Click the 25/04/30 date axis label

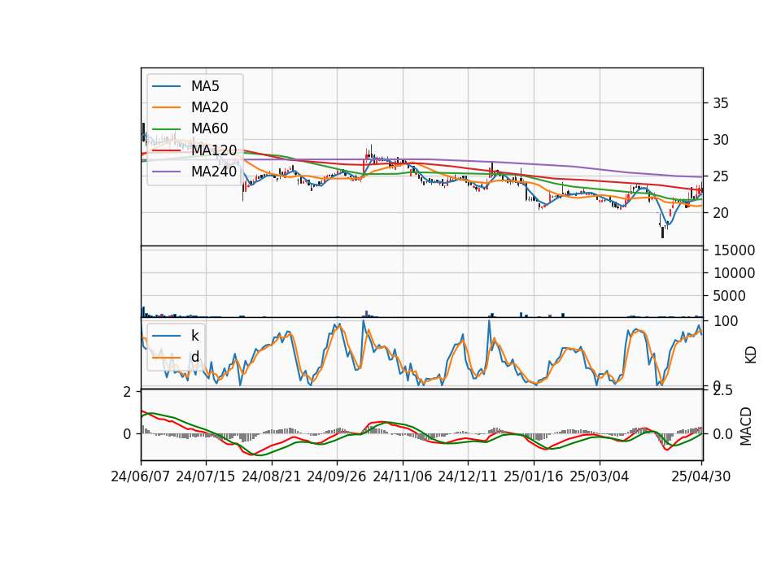(701, 476)
